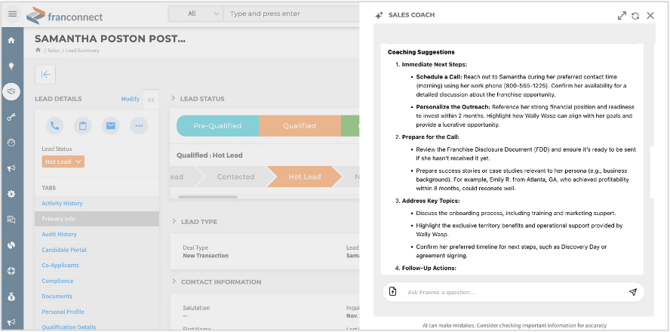This screenshot has height=332, width=670.
Task: Click the Modify link in Lead Details
Action: pos(130,99)
